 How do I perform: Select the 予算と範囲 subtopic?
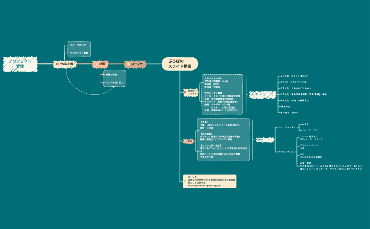point(111,75)
